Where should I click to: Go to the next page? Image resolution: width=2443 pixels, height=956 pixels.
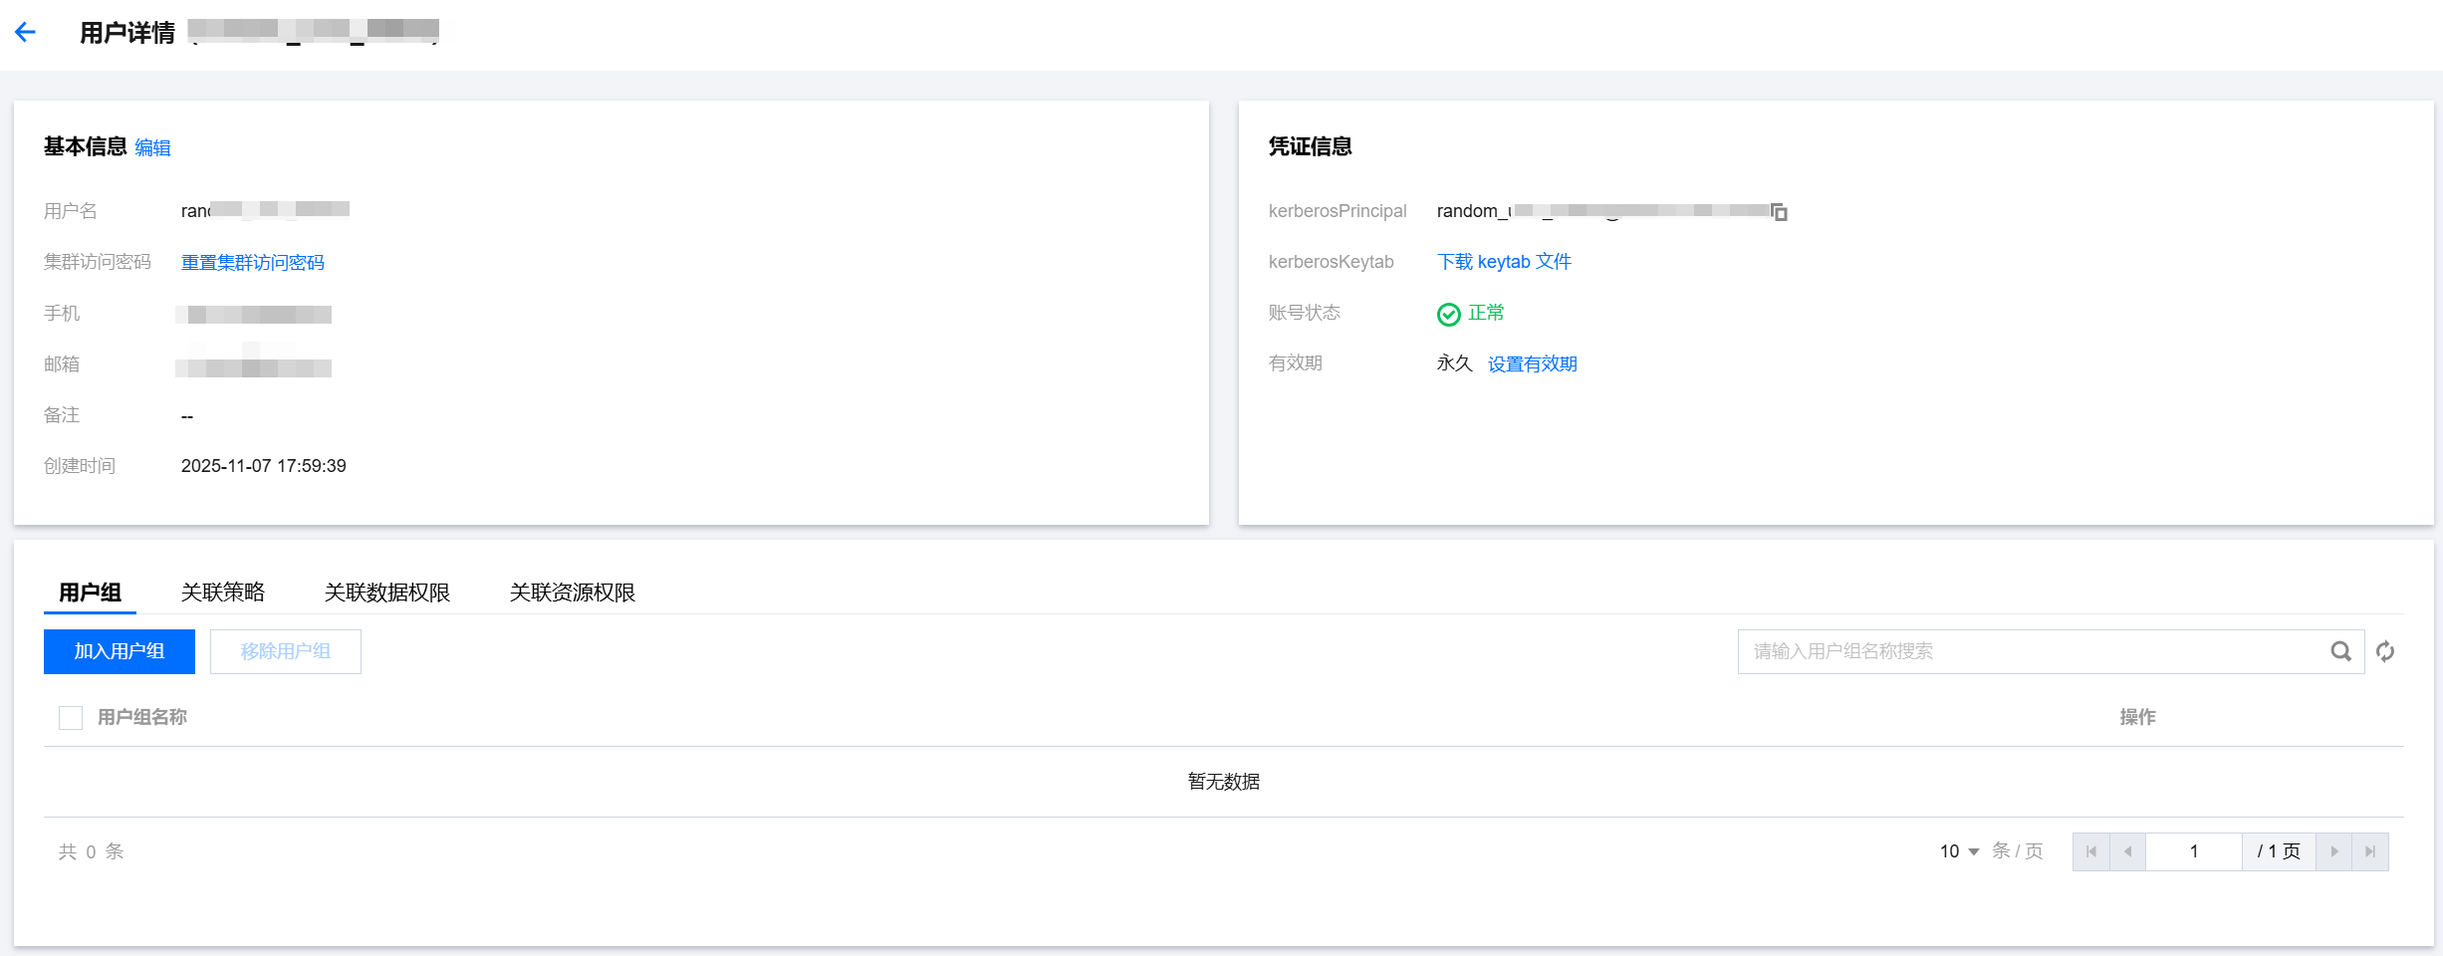tap(2333, 851)
